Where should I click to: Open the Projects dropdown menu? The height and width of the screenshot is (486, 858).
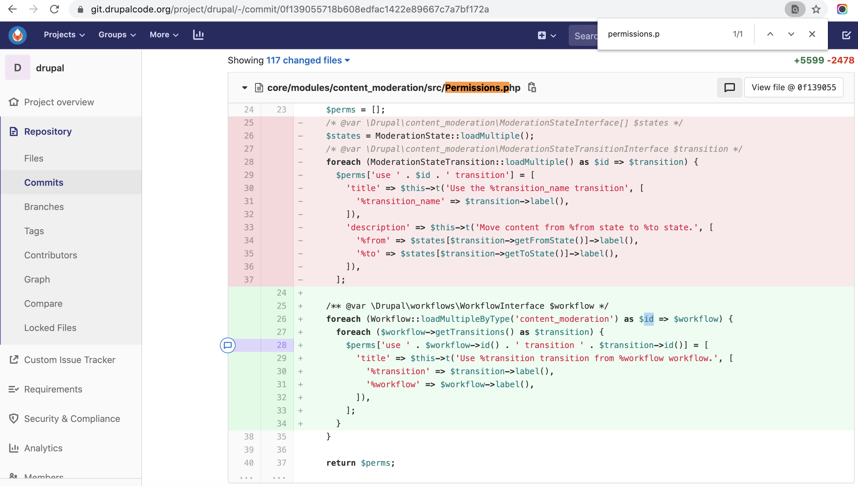point(64,35)
